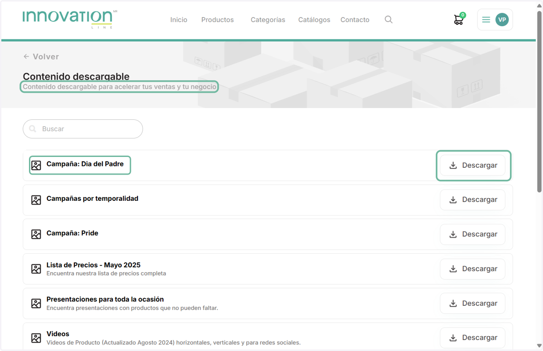The image size is (543, 351).
Task: Download Presentaciones para toda la ocasión
Action: point(472,304)
